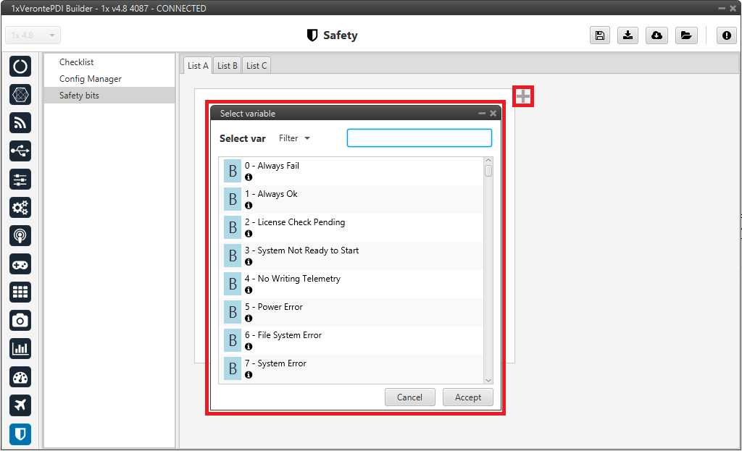Click the Accept button

468,397
